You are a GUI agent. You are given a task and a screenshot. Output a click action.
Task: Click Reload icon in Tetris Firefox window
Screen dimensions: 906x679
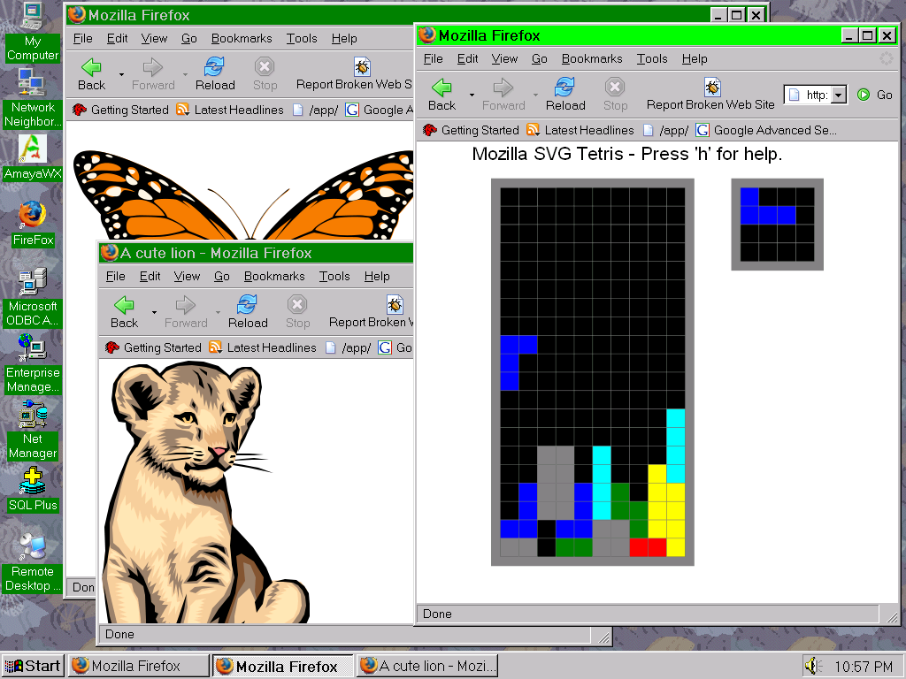pyautogui.click(x=564, y=88)
